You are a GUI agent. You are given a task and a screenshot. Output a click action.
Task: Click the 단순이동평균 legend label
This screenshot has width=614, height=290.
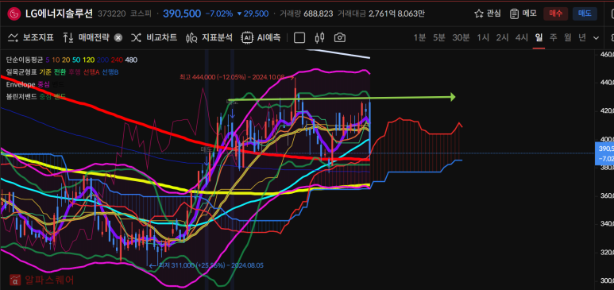click(25, 60)
